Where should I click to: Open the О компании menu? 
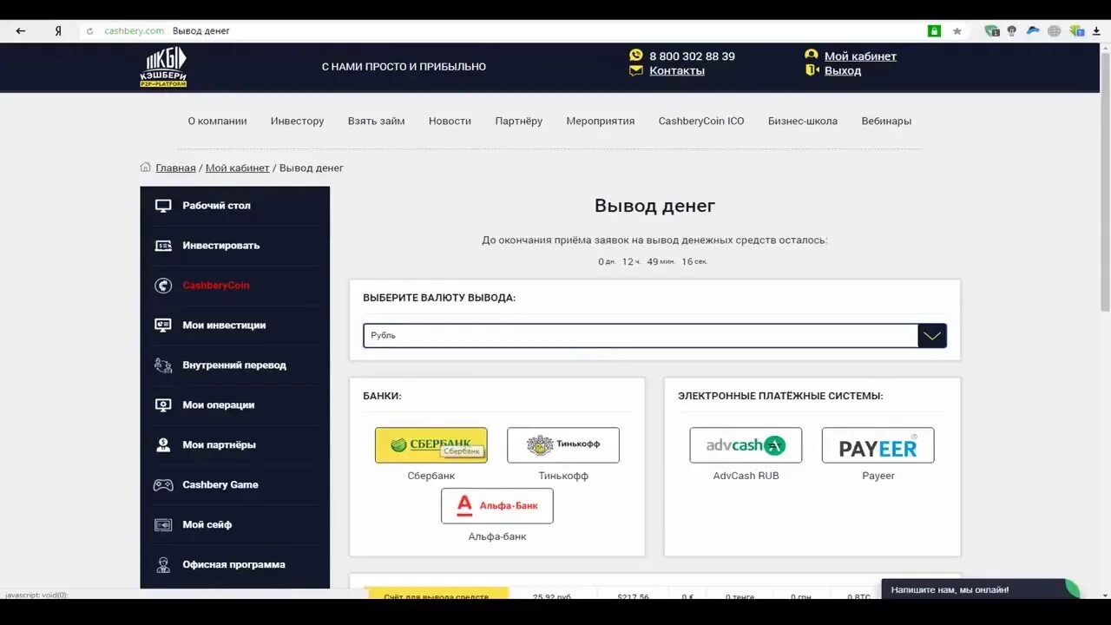point(217,122)
